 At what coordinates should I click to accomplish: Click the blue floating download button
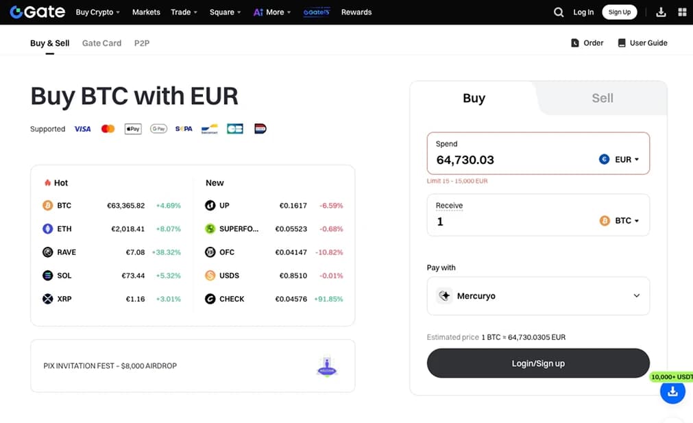click(x=672, y=391)
